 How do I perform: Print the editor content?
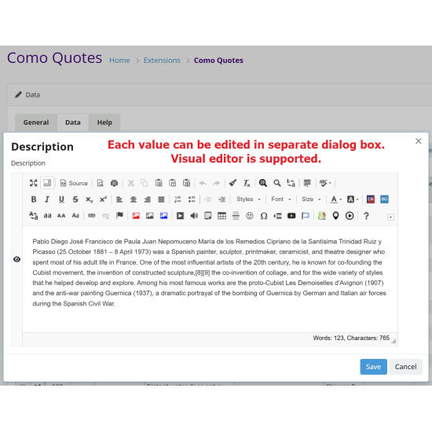pos(114,183)
